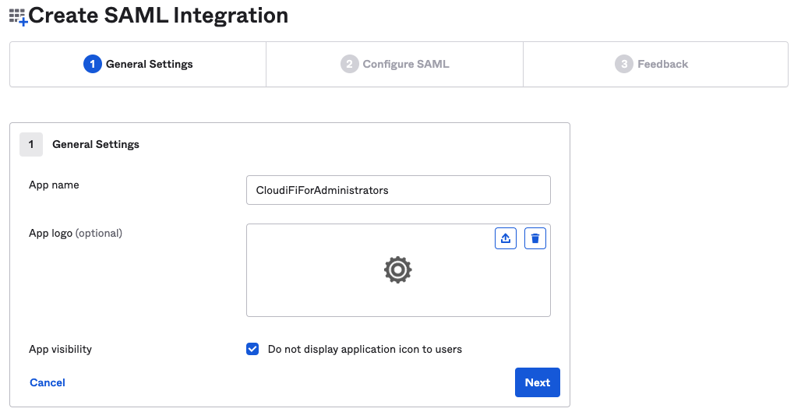Upload a new app logo image
This screenshot has height=412, width=794.
coord(506,238)
